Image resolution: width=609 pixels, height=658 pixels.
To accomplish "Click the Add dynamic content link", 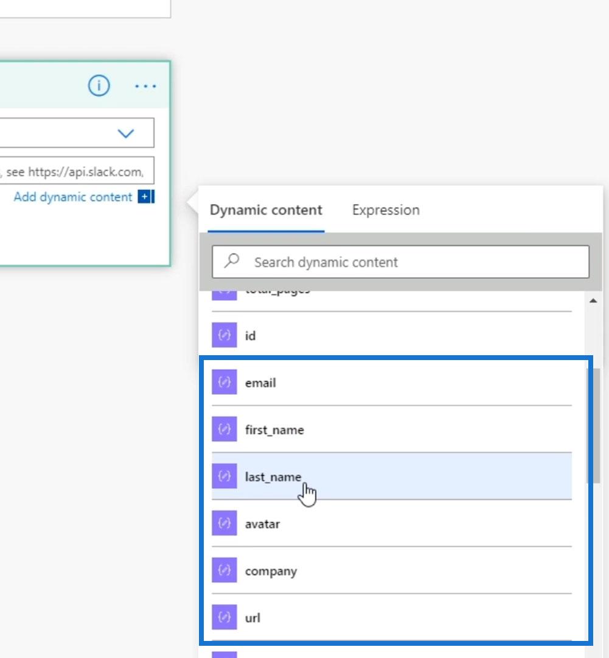I will coord(73,197).
